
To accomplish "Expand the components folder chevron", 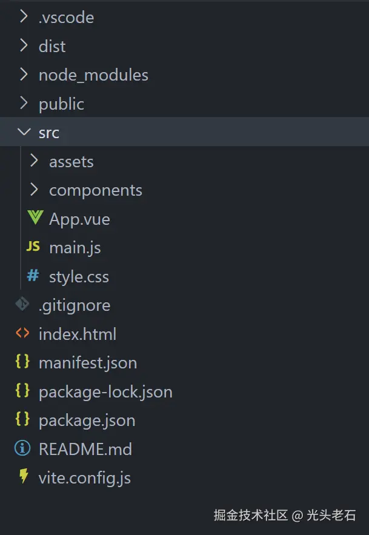I will [34, 190].
